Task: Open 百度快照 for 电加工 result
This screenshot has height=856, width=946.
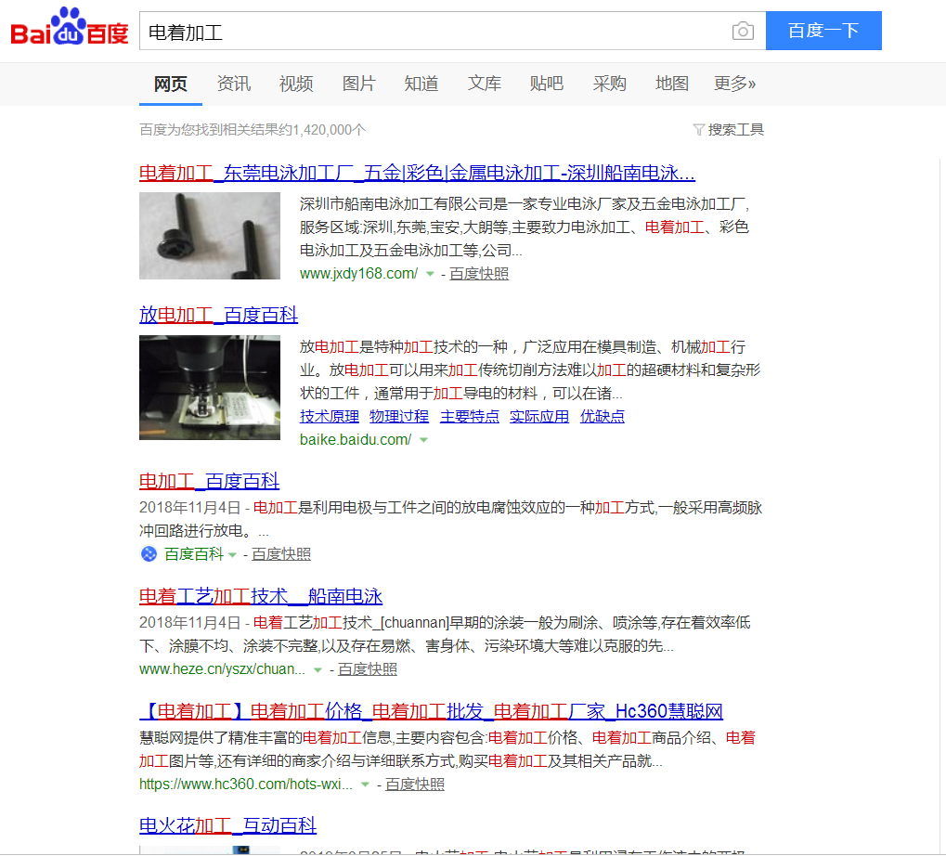Action: point(281,553)
